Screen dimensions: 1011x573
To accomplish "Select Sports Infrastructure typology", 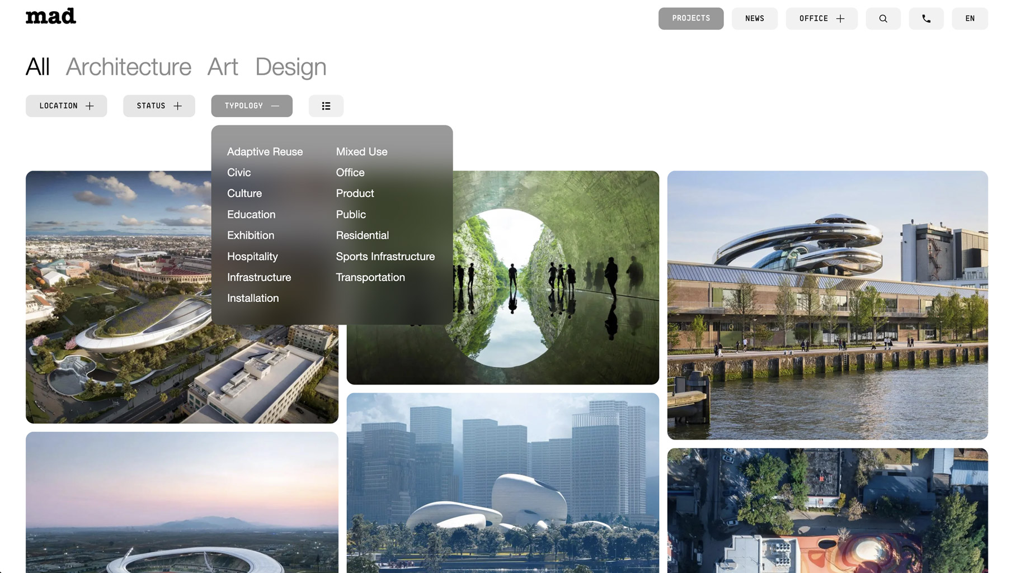I will pos(385,257).
